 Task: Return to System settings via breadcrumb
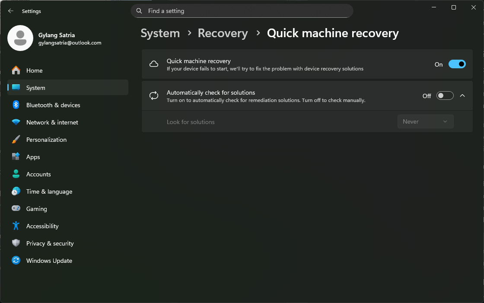click(x=160, y=33)
